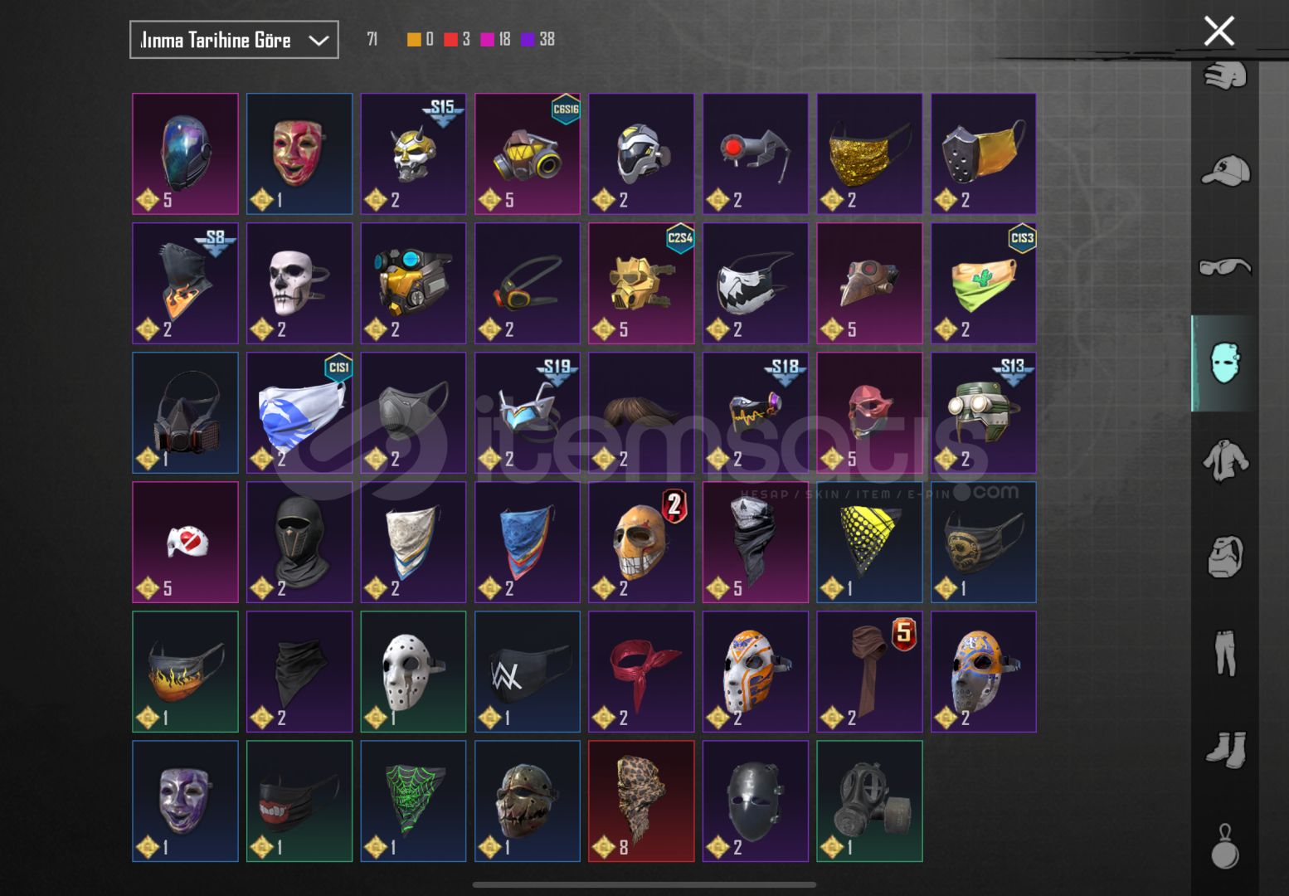Open the jacket outfit category
Image resolution: width=1289 pixels, height=896 pixels.
pos(1225,460)
